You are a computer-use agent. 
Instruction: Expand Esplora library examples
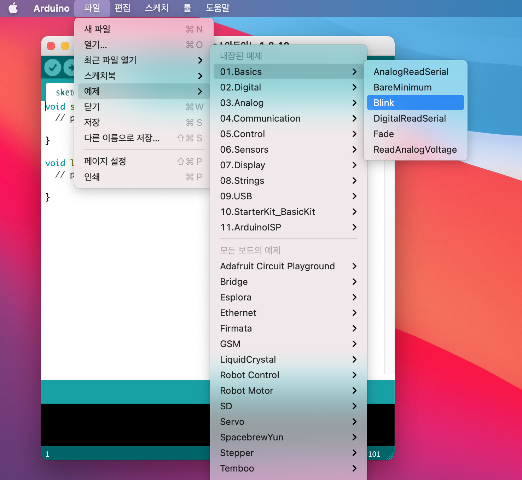click(x=289, y=297)
